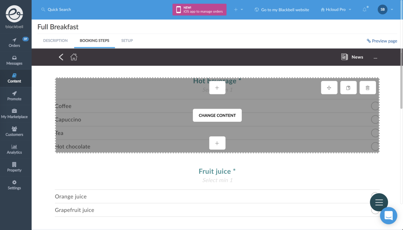Click the duplicate block icon
The width and height of the screenshot is (403, 230).
348,88
